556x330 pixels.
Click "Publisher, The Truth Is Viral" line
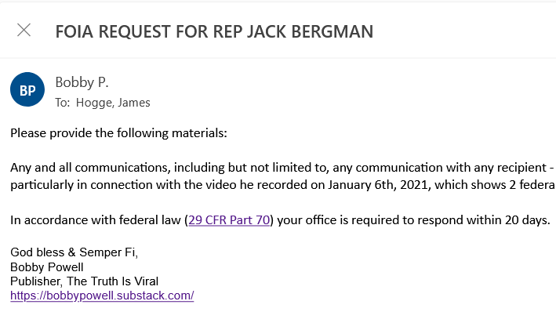(85, 281)
